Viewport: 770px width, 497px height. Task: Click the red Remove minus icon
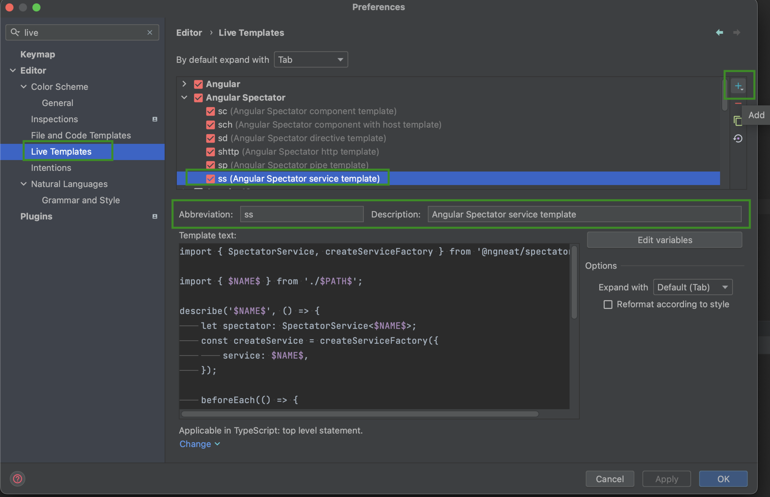pos(738,104)
